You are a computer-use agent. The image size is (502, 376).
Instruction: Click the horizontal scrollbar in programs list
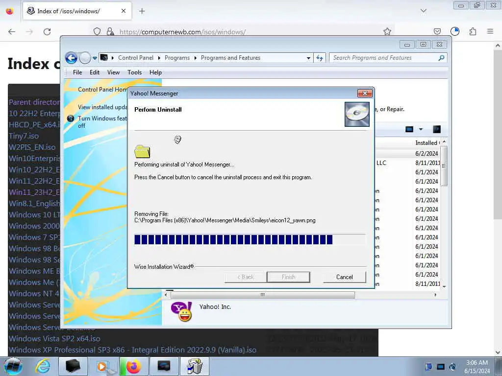click(x=263, y=295)
